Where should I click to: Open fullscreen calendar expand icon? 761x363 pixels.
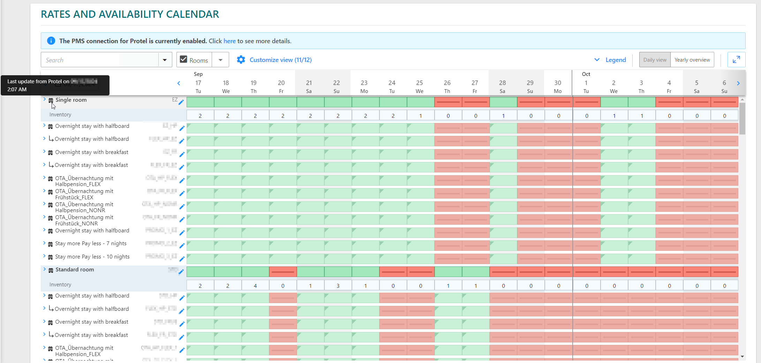(736, 60)
